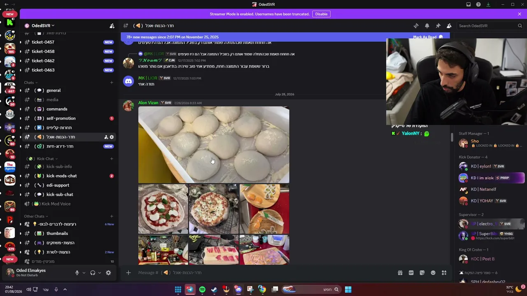Open the חדר-דירוג-חיות channel
Viewport: 527px width, 296px height.
click(69, 146)
